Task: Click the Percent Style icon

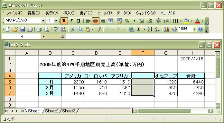Action: [127, 21]
